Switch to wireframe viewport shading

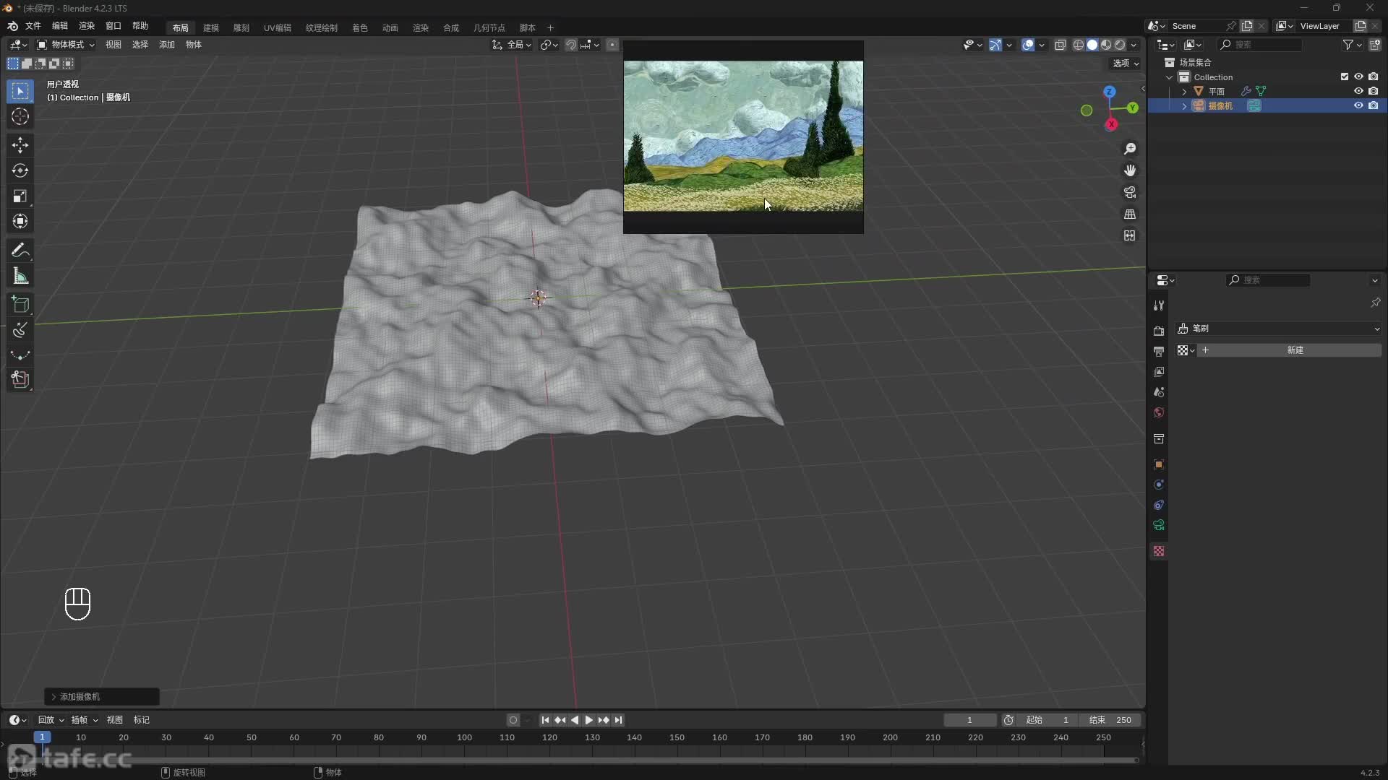click(x=1079, y=45)
